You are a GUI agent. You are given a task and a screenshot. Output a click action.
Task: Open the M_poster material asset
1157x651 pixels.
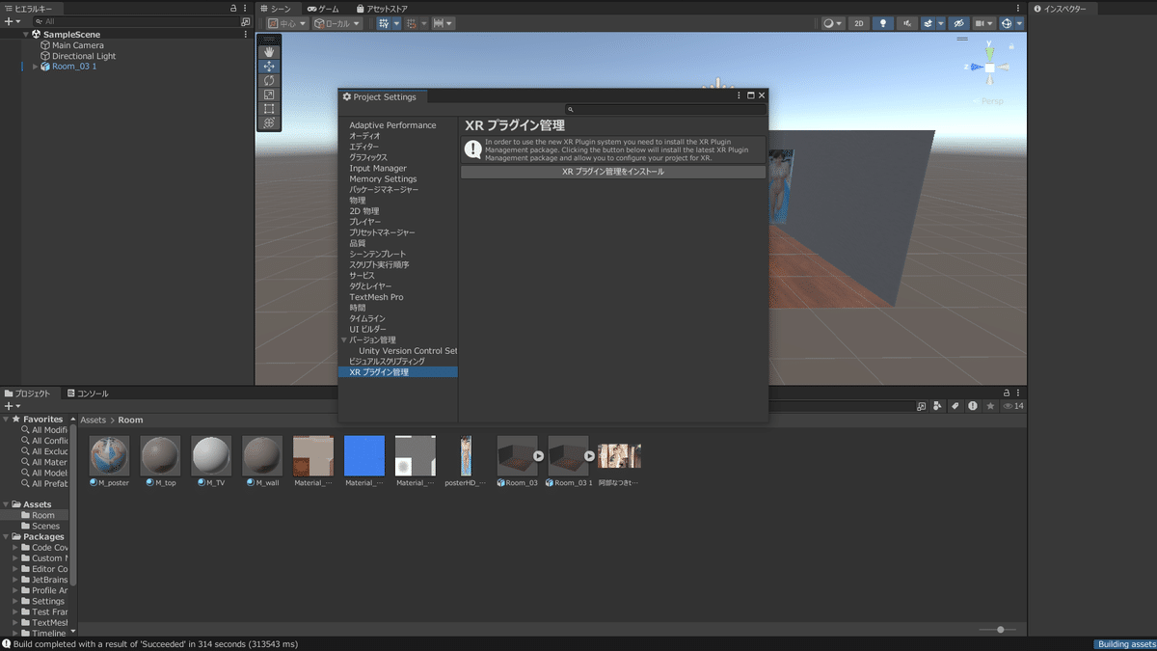point(108,461)
